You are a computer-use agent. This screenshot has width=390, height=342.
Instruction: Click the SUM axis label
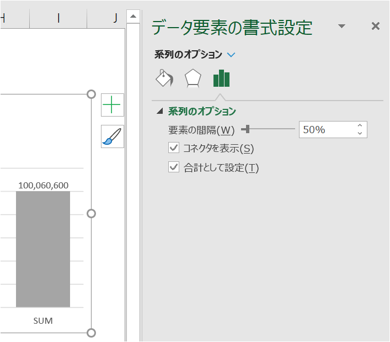pos(43,320)
